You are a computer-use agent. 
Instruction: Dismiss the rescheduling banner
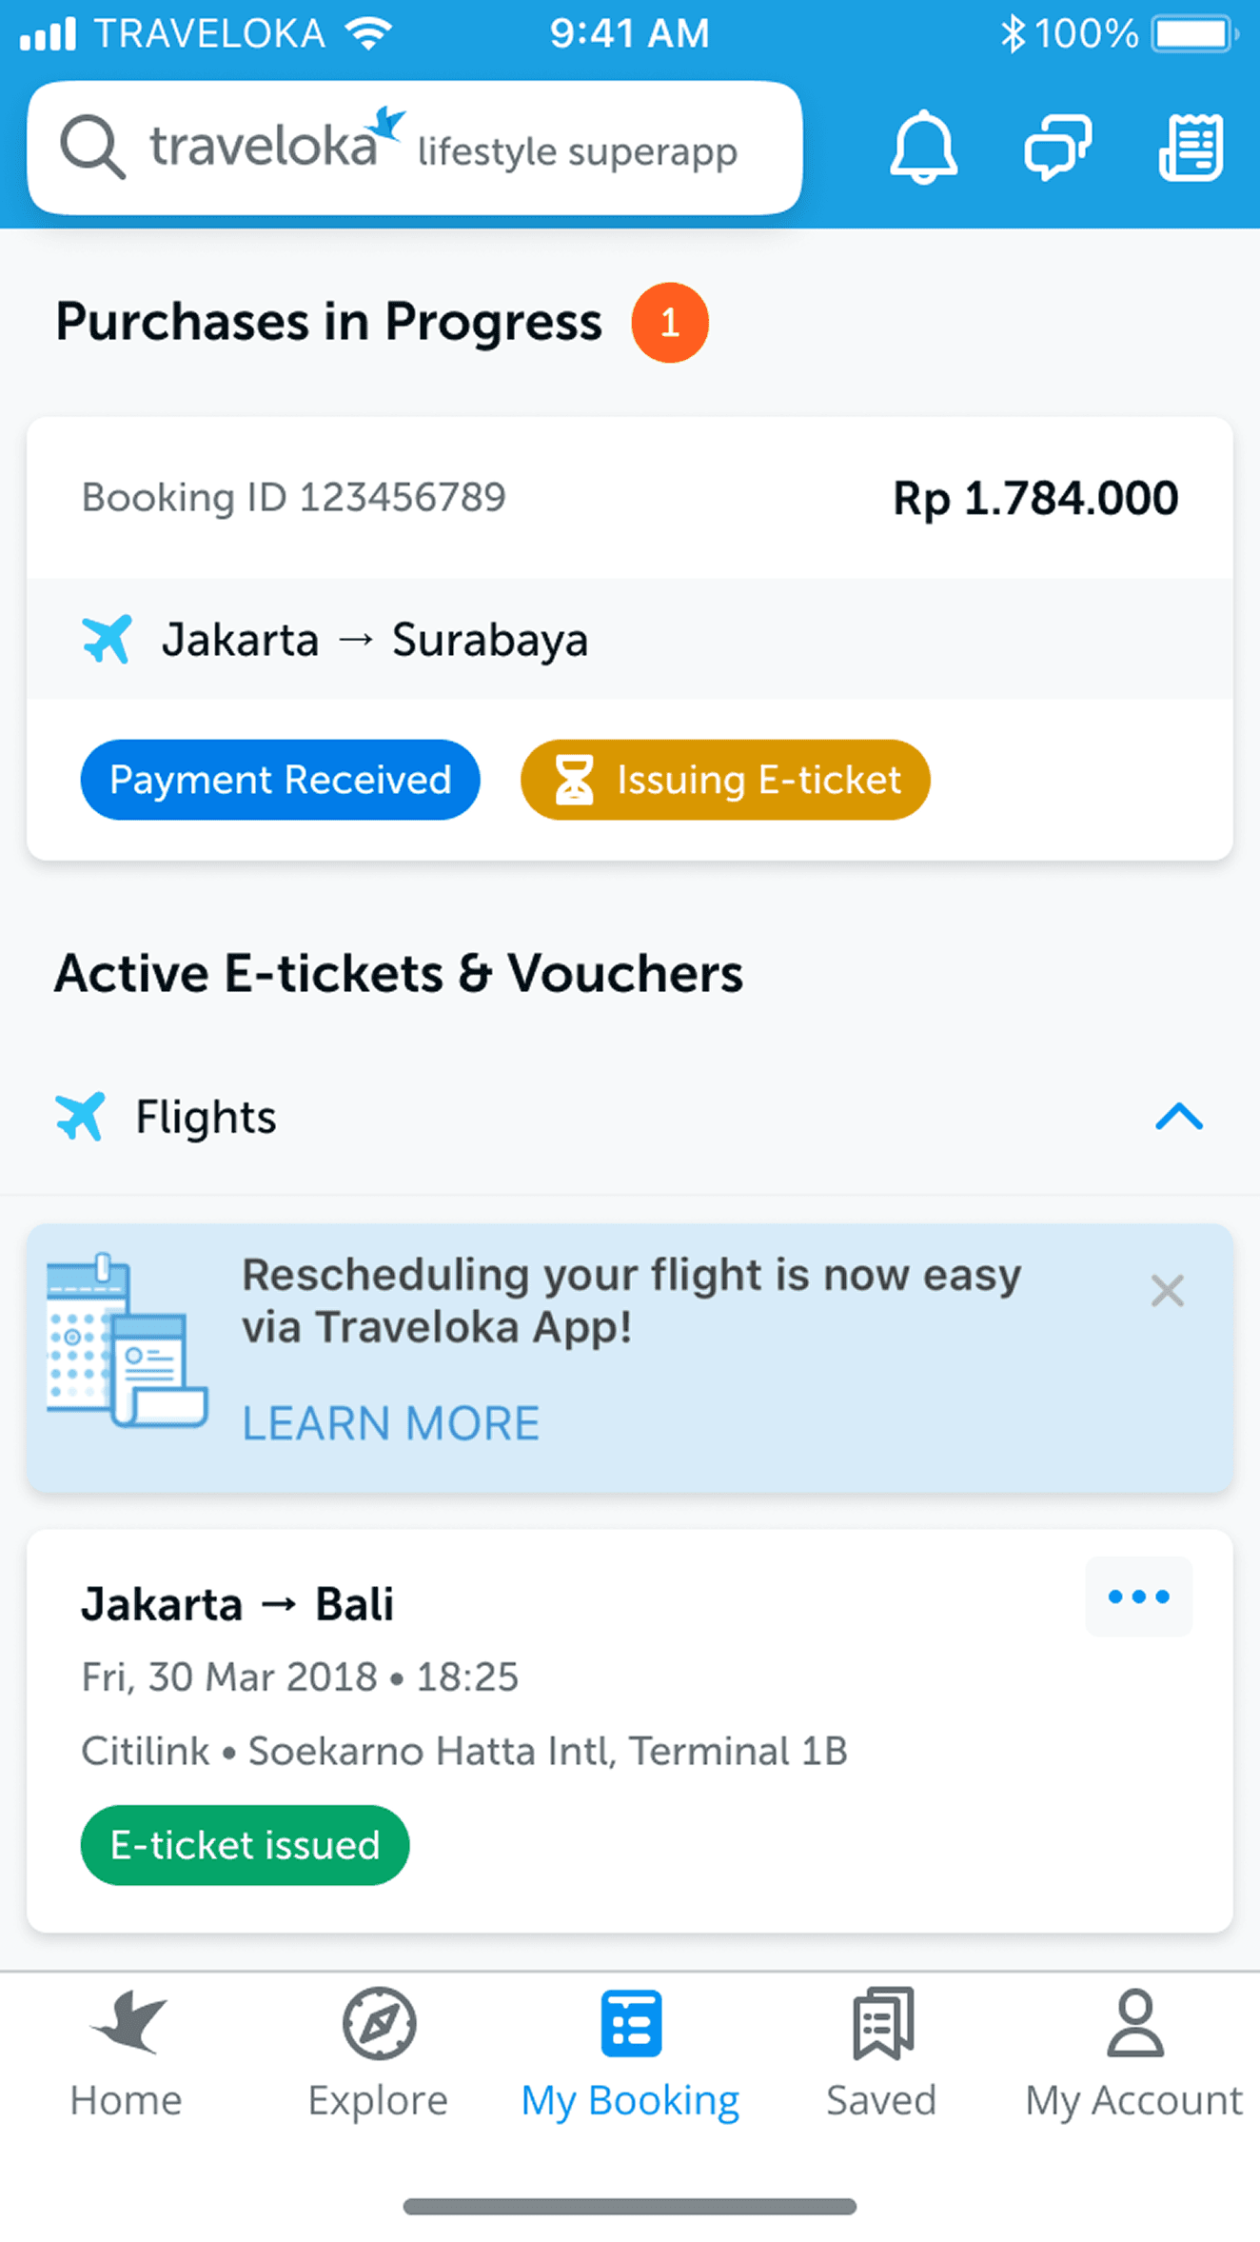pyautogui.click(x=1167, y=1291)
